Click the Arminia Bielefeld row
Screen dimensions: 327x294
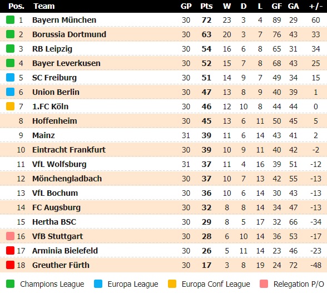163,251
